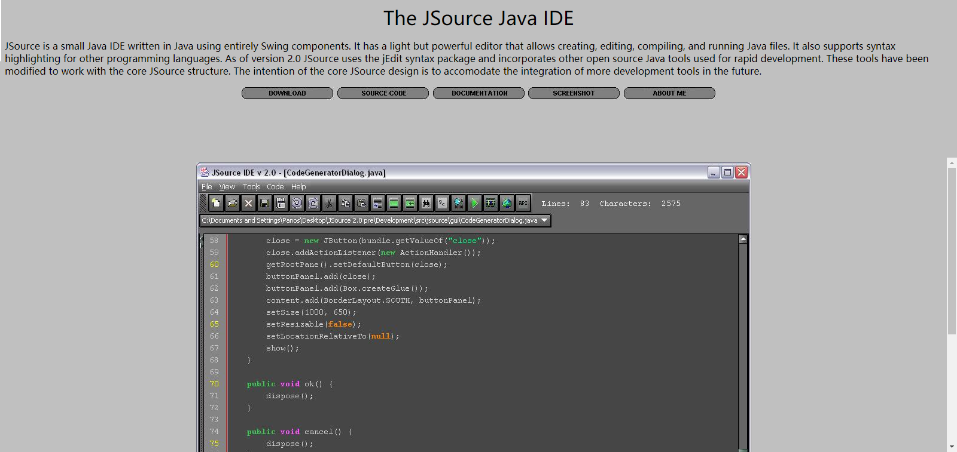This screenshot has height=452, width=957.
Task: Click the ABOUT ME button
Action: [x=669, y=93]
